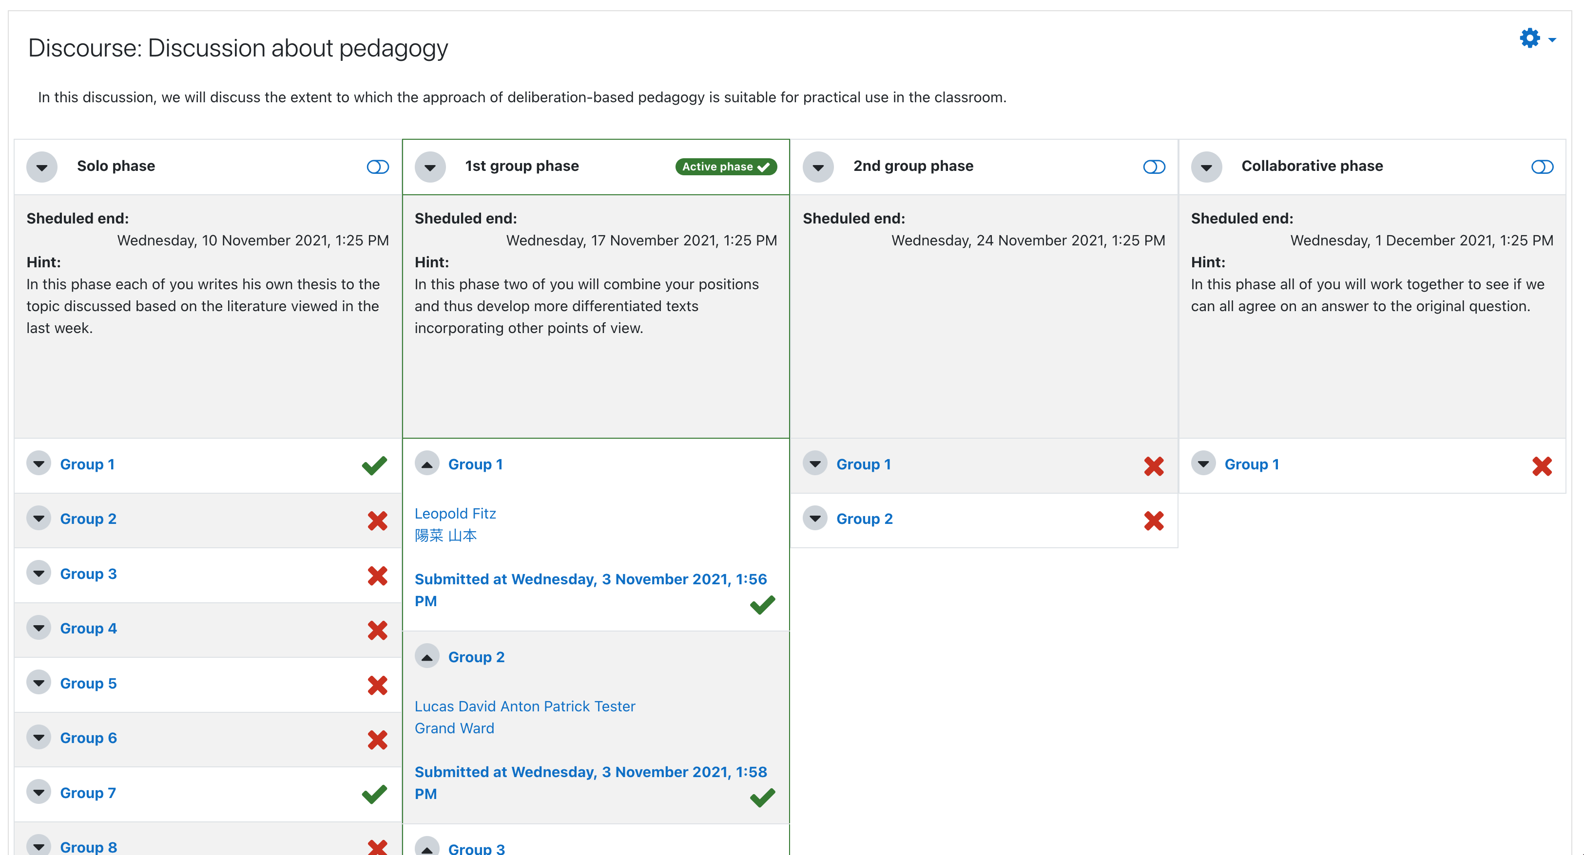Expand Solo phase Group 4 arrow

[39, 627]
